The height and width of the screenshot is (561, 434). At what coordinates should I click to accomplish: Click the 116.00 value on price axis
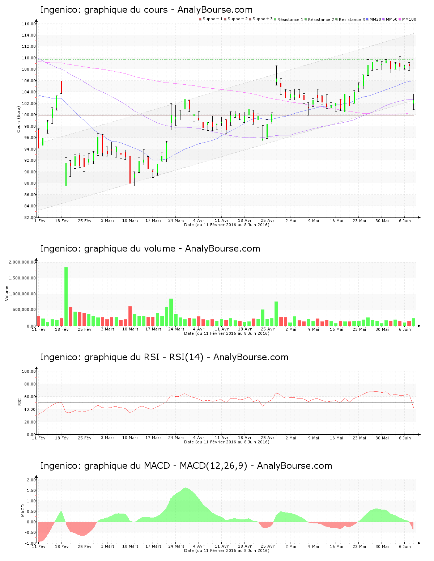(x=29, y=24)
